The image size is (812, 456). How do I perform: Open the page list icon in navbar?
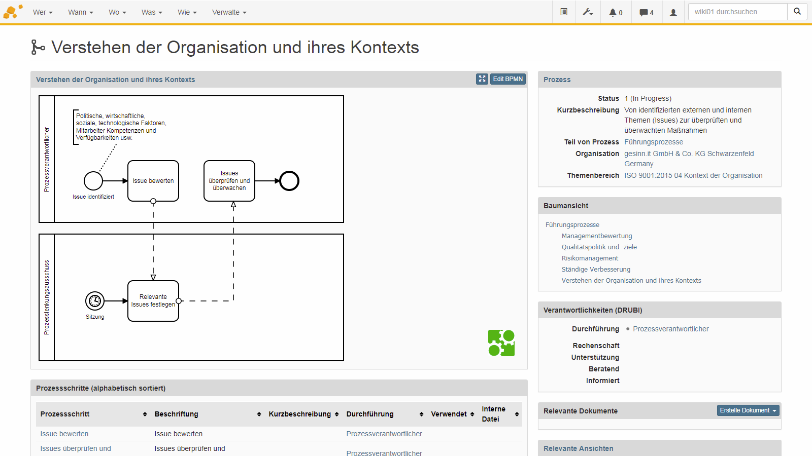(564, 12)
